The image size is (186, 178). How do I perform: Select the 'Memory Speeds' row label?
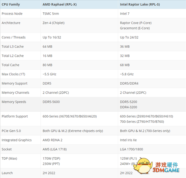[x=14, y=102]
